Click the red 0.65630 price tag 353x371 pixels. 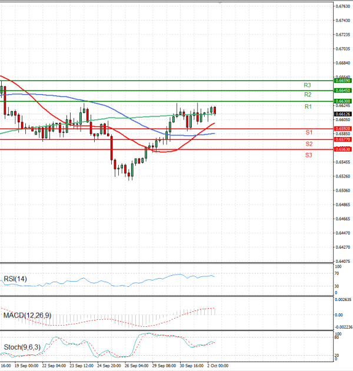343,149
